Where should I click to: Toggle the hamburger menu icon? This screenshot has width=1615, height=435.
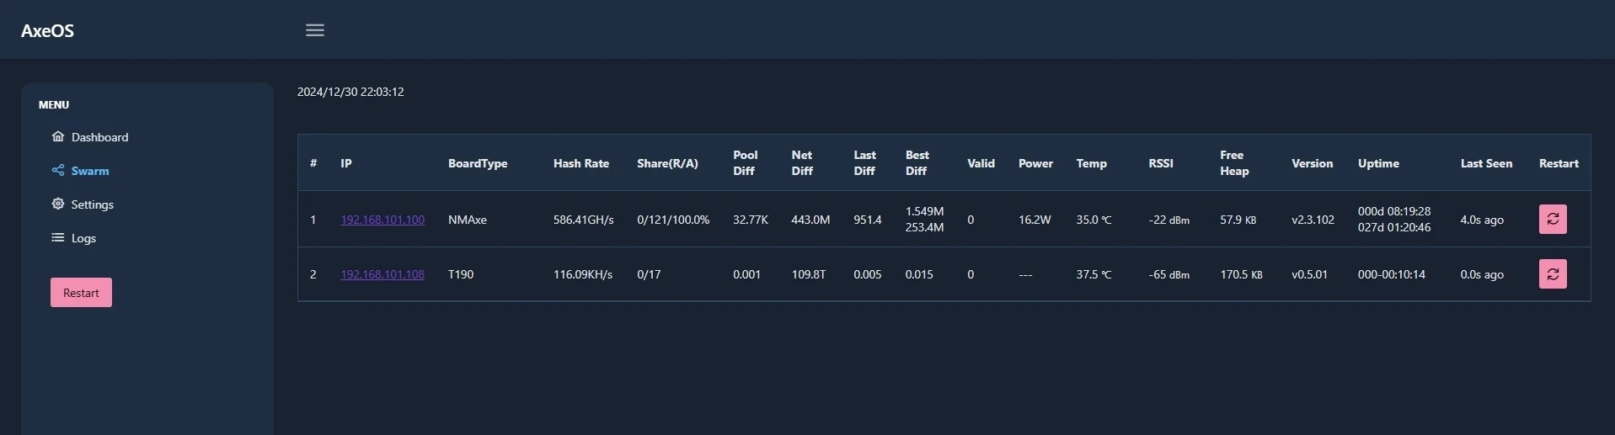point(315,30)
